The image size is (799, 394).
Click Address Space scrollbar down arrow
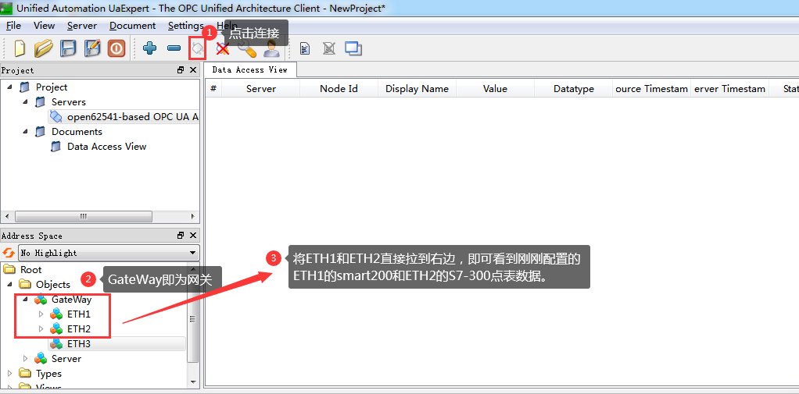click(192, 381)
